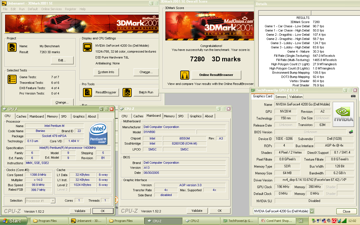Click the System Info button

[x=106, y=72]
